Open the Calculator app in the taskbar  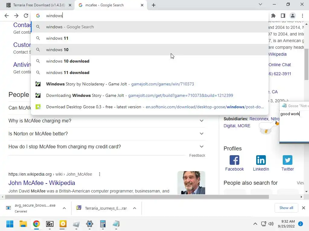point(103,224)
